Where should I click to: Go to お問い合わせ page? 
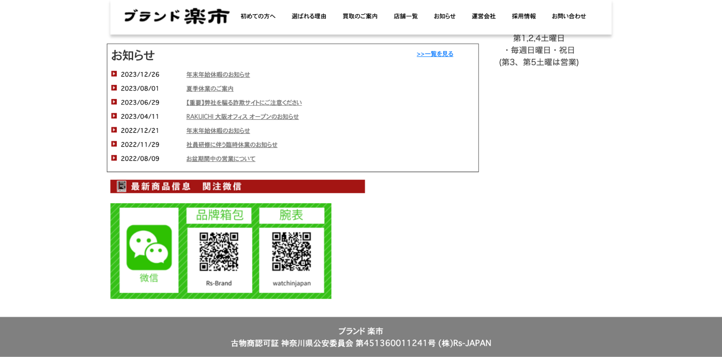568,16
